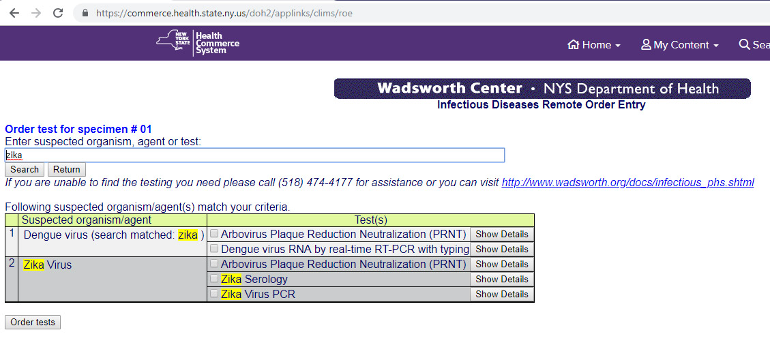Click the browser URL address bar

(x=422, y=13)
